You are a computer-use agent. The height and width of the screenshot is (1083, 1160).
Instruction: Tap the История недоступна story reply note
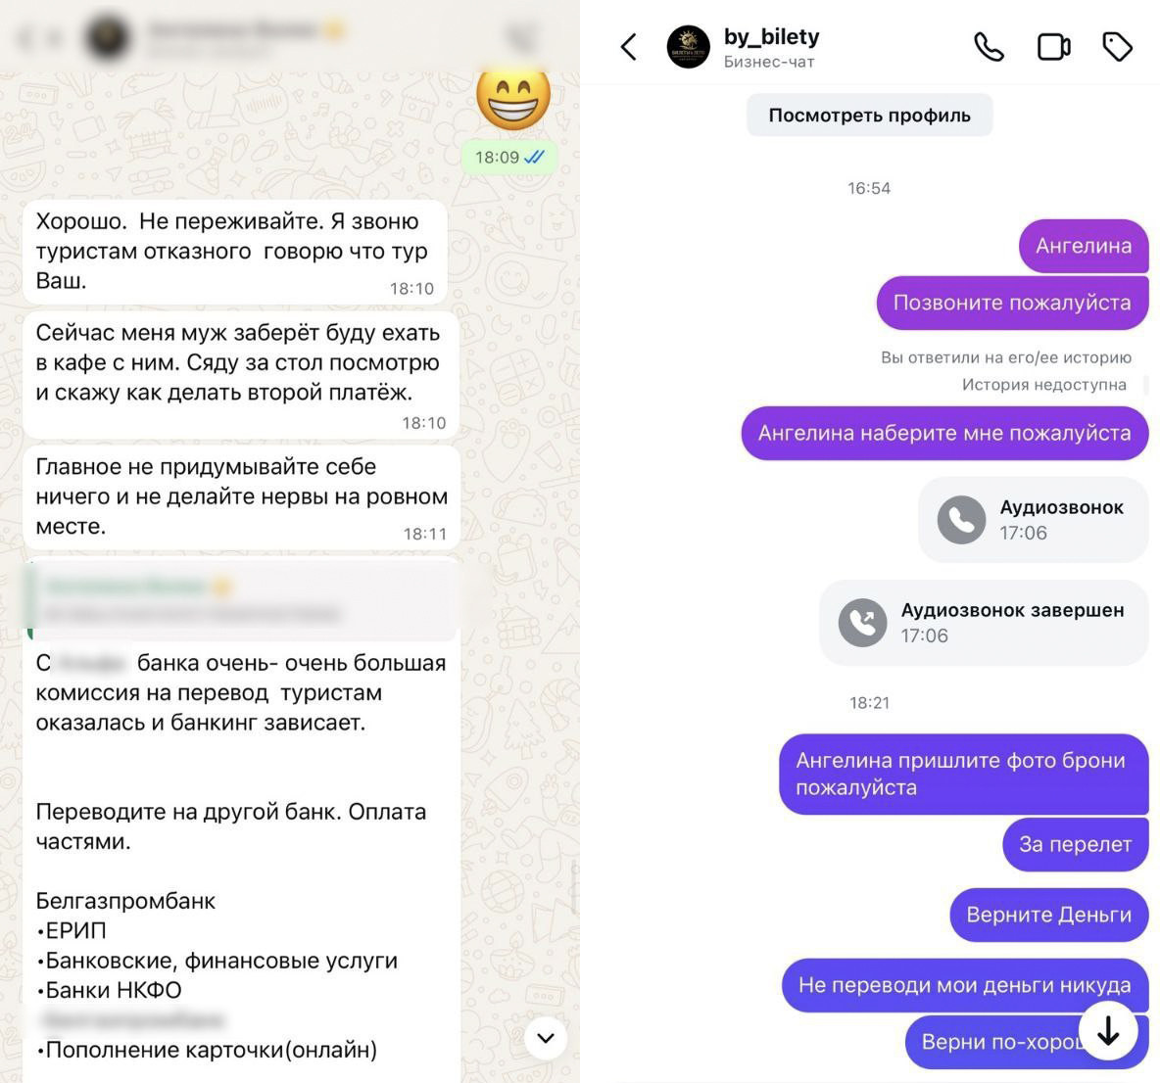1043,385
